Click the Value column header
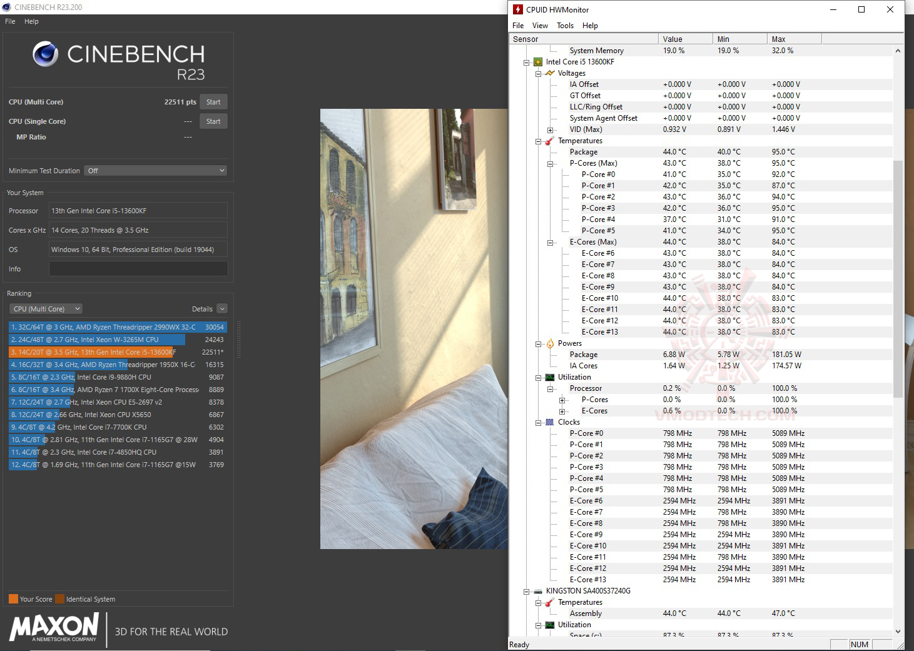This screenshot has height=651, width=914. [x=686, y=39]
